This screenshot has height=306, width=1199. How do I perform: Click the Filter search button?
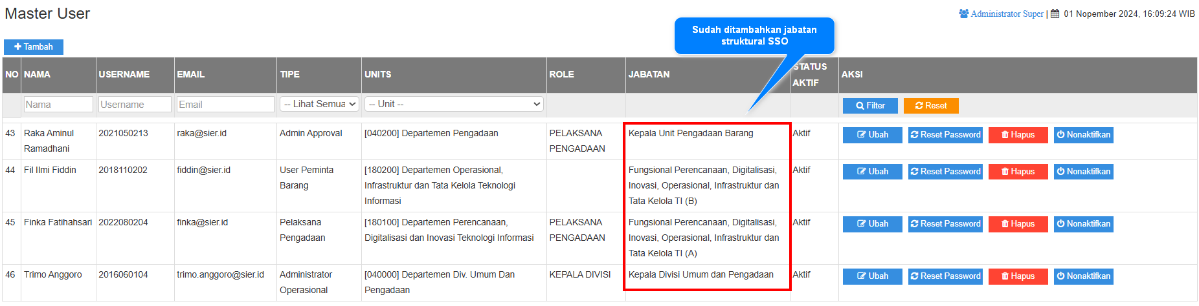869,106
